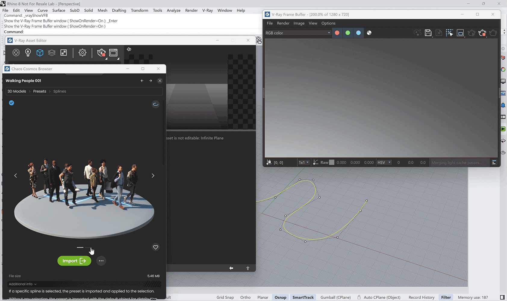Viewport: 507px width, 301px height.
Task: Navigate to 3D Models breadcrumb
Action: coord(17,91)
